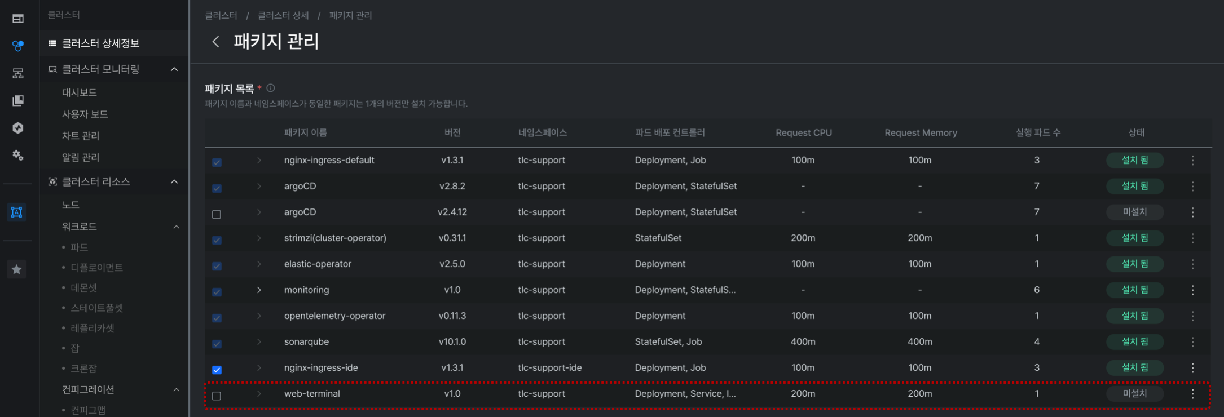Open 스테이트풀셋 under 워크로드
This screenshot has width=1224, height=417.
click(x=96, y=308)
